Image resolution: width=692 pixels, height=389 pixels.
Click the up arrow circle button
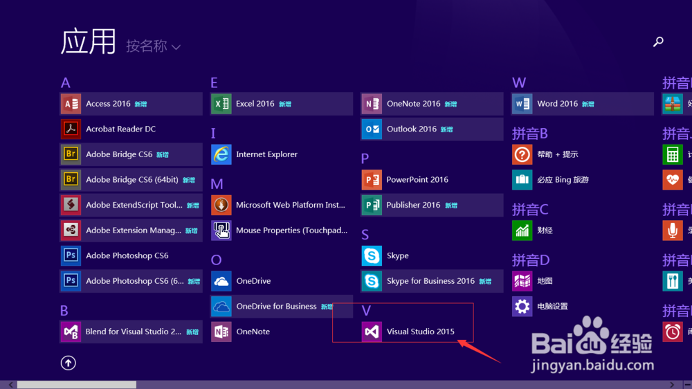pyautogui.click(x=68, y=363)
